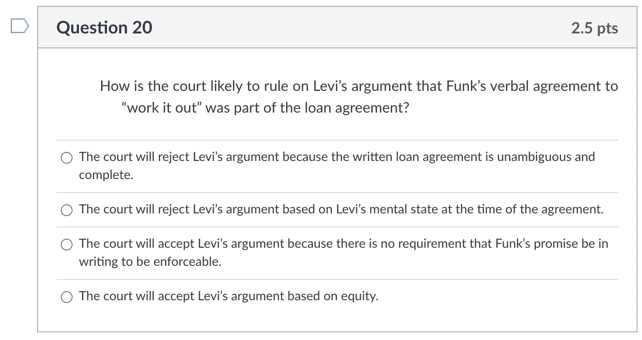Click the answer about rejecting based on mental state
This screenshot has width=642, height=340.
(x=341, y=210)
